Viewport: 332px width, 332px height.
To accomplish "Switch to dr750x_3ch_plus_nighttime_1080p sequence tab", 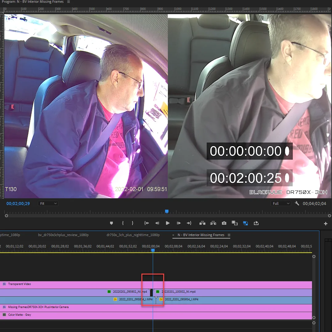I will (x=133, y=235).
